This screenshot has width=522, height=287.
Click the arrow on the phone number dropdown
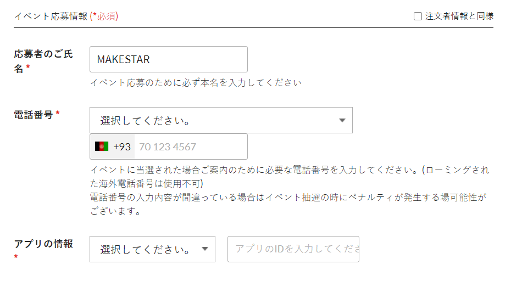(342, 120)
